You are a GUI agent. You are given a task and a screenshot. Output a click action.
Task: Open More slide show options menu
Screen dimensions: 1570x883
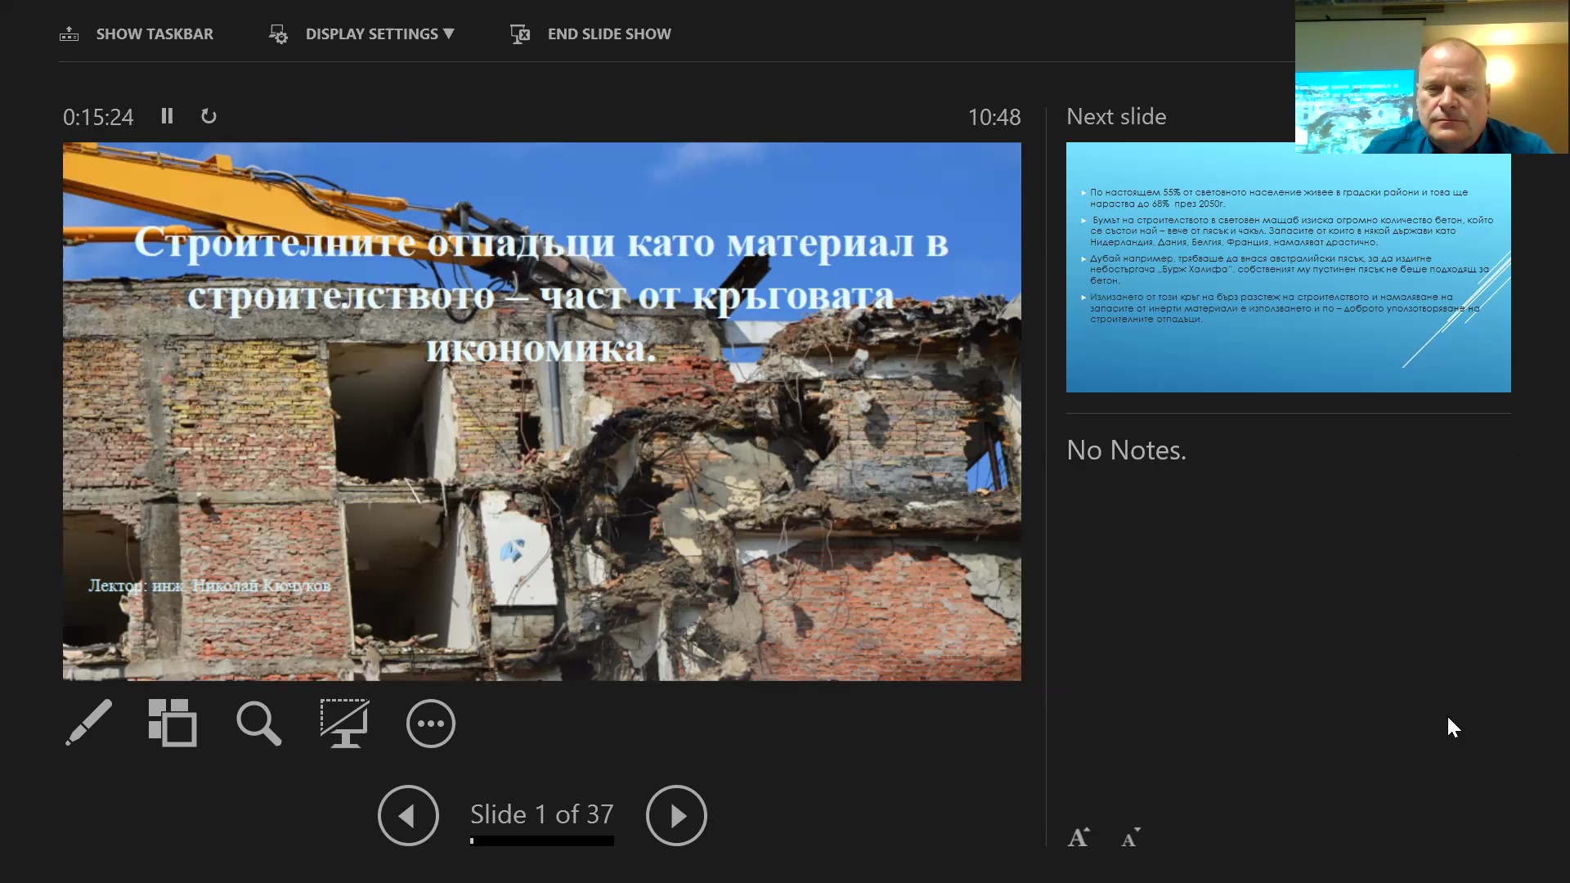click(x=431, y=723)
